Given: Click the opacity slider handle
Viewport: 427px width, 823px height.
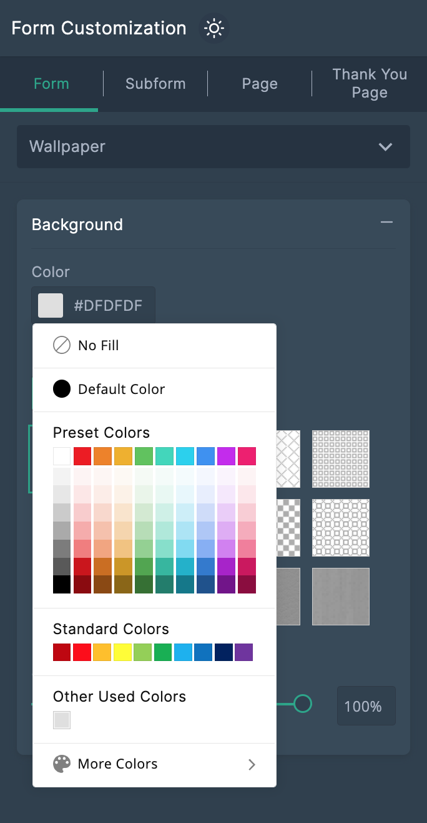Looking at the screenshot, I should tap(303, 704).
